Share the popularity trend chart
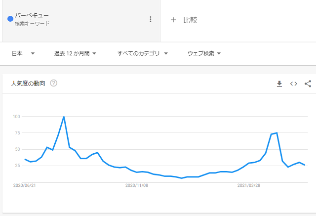The height and width of the screenshot is (216, 316). (x=308, y=84)
